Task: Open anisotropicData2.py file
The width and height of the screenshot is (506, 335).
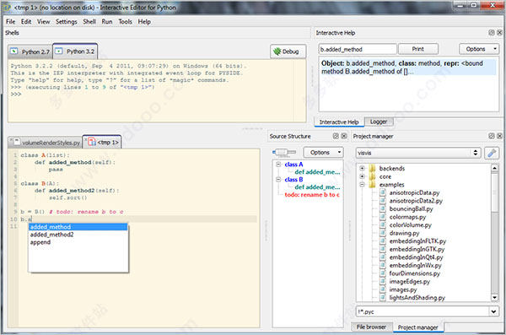Action: pyautogui.click(x=416, y=201)
